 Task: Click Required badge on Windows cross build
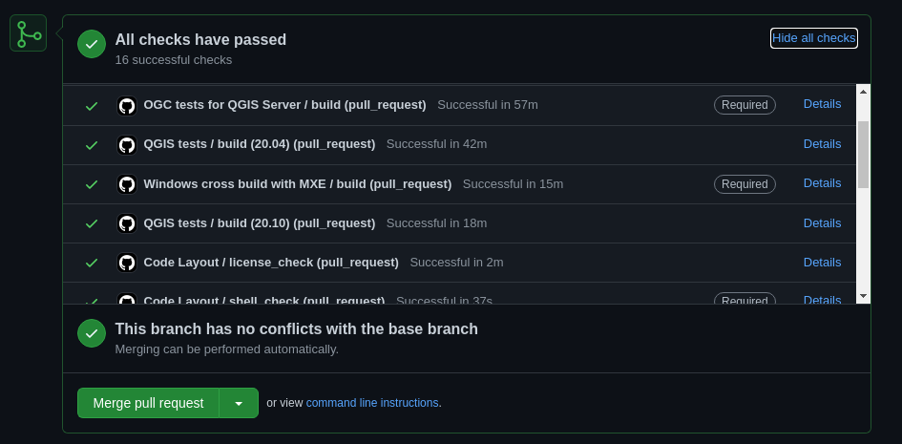point(745,184)
